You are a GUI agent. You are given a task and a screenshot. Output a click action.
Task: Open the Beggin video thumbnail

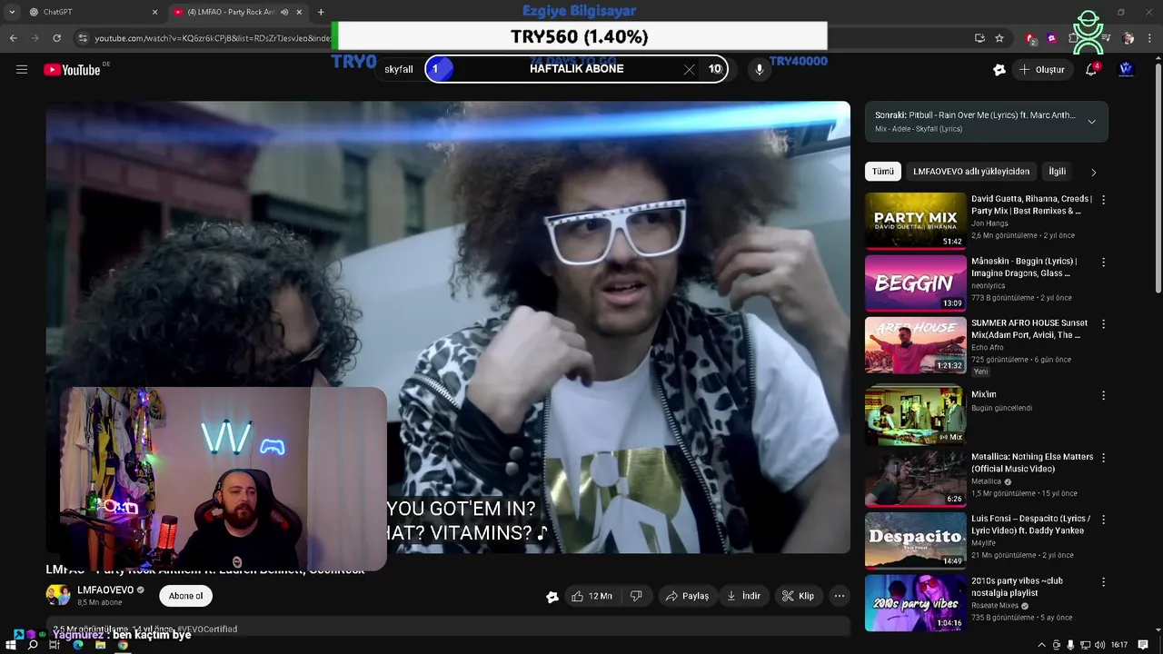[915, 282]
